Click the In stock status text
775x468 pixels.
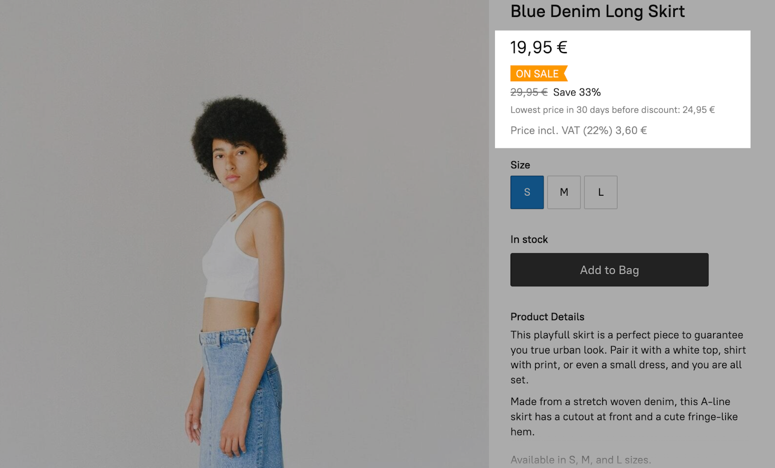tap(529, 239)
